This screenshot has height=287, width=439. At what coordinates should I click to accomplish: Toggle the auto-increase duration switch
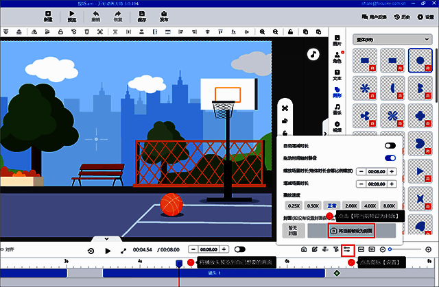(x=390, y=146)
